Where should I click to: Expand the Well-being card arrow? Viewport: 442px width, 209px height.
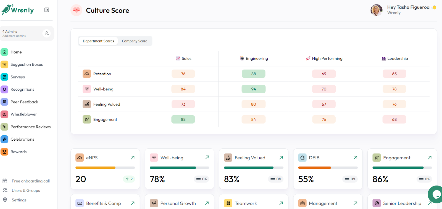tap(207, 157)
